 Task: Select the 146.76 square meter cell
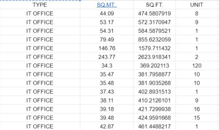(x=107, y=48)
